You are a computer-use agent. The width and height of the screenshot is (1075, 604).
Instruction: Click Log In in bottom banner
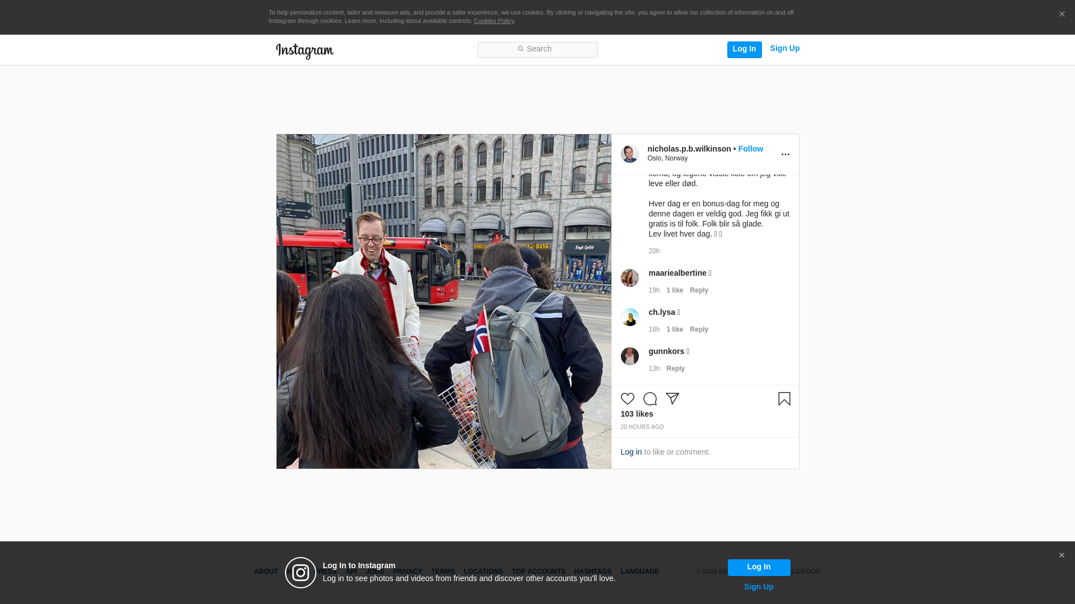pos(759,567)
